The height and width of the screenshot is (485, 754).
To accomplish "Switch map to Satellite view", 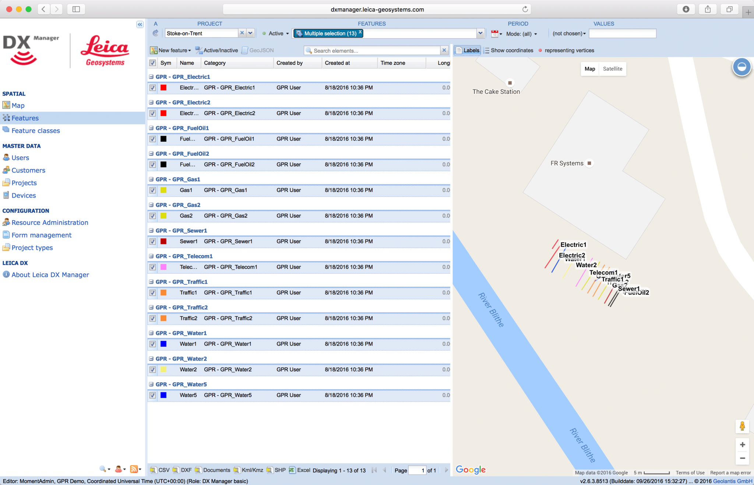I will (612, 69).
